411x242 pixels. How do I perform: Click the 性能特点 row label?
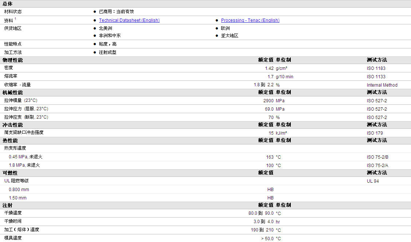pos(13,44)
